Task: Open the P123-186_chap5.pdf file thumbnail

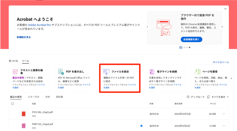Action: (23, 114)
